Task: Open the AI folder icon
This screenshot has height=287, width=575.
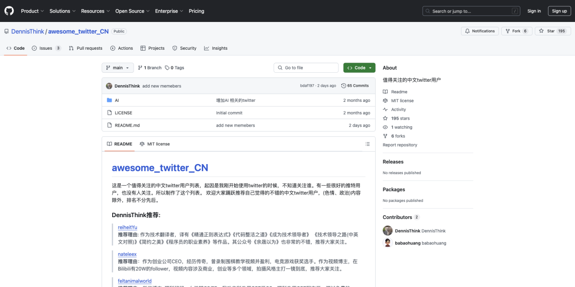Action: tap(109, 100)
